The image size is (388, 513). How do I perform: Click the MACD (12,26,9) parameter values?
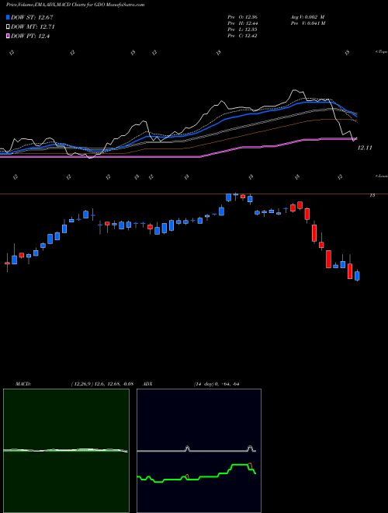point(102,384)
